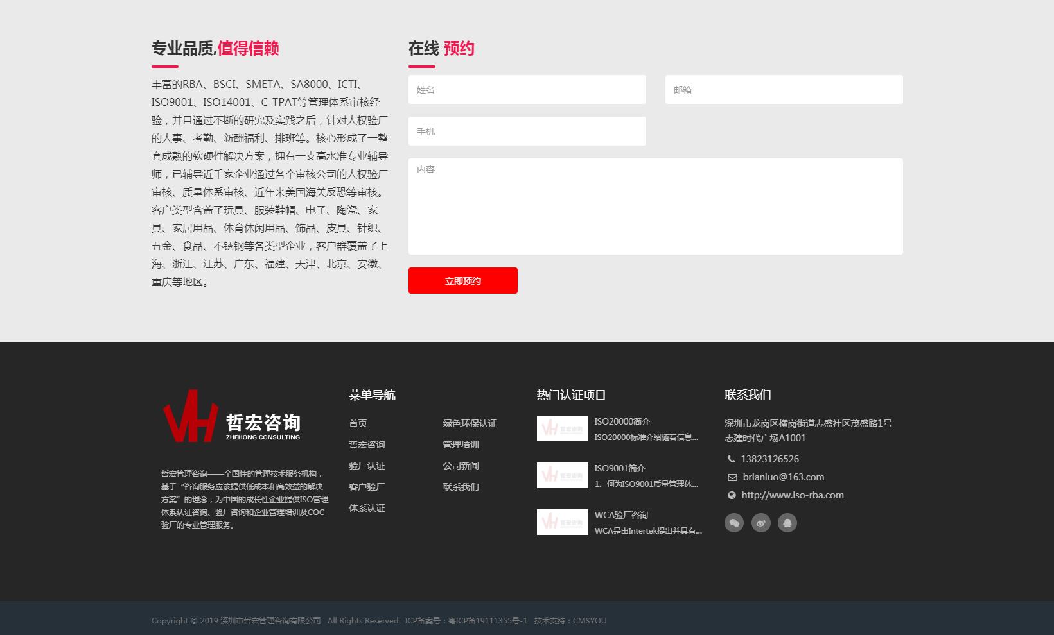Image resolution: width=1054 pixels, height=635 pixels.
Task: Open 管理培训 footer menu link
Action: pos(461,444)
